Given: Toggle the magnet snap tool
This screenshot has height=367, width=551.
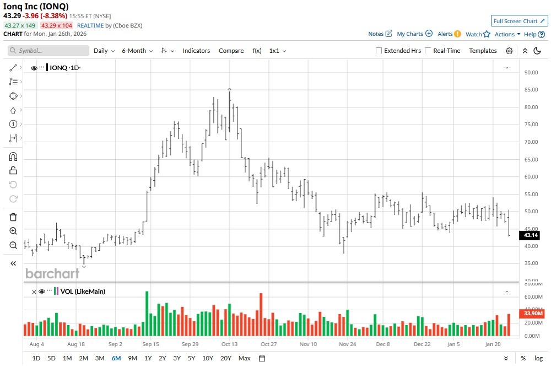Looking at the screenshot, I should click(x=13, y=156).
